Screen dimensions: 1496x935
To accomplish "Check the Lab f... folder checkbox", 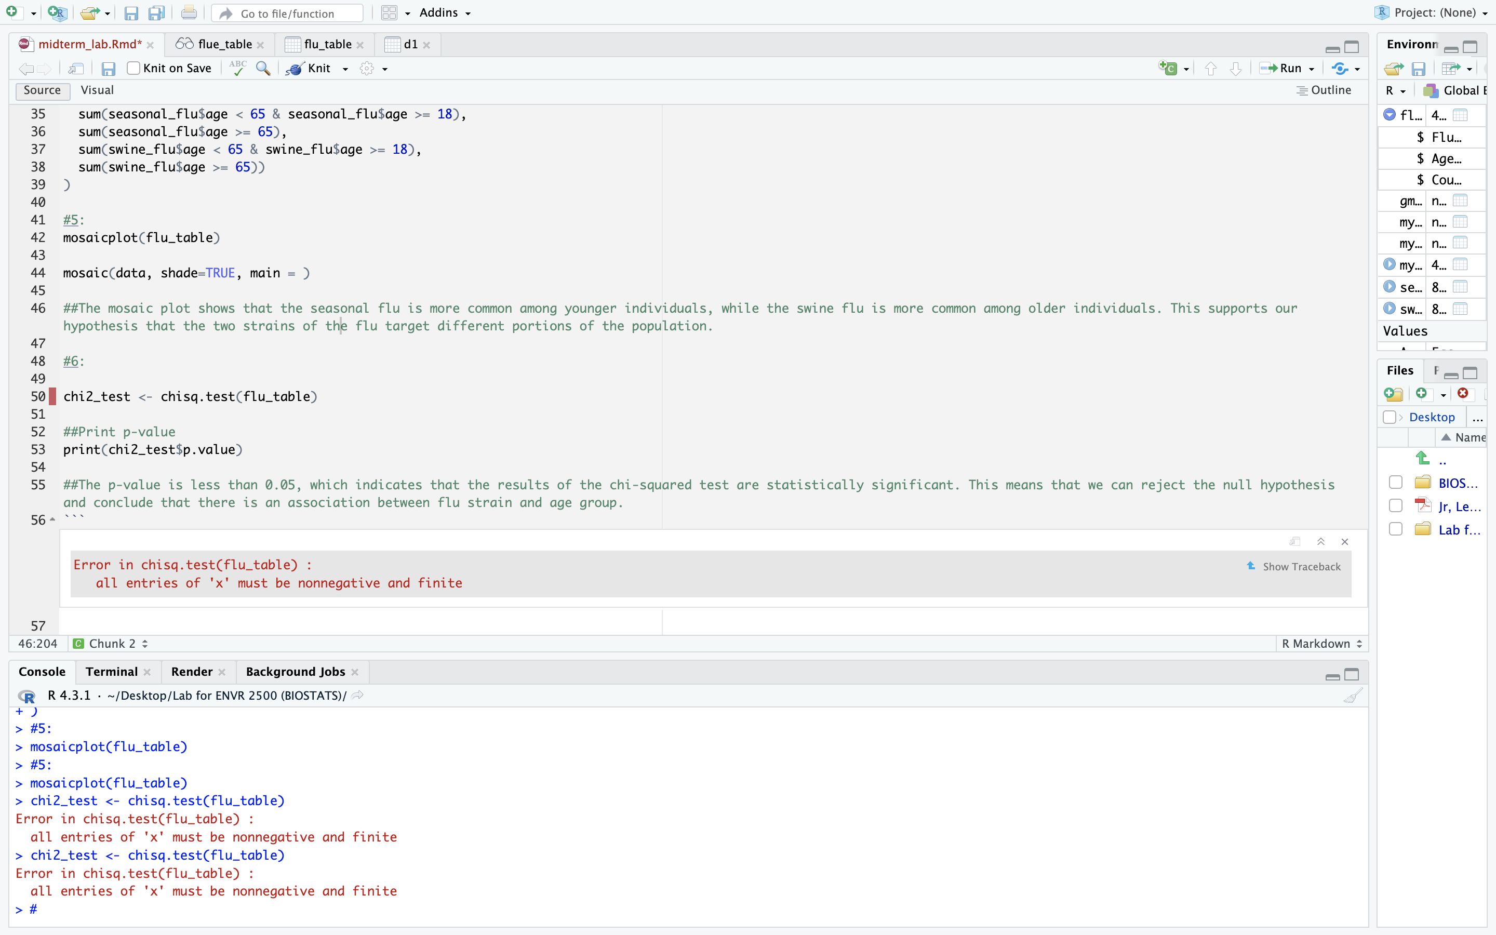I will click(x=1395, y=529).
